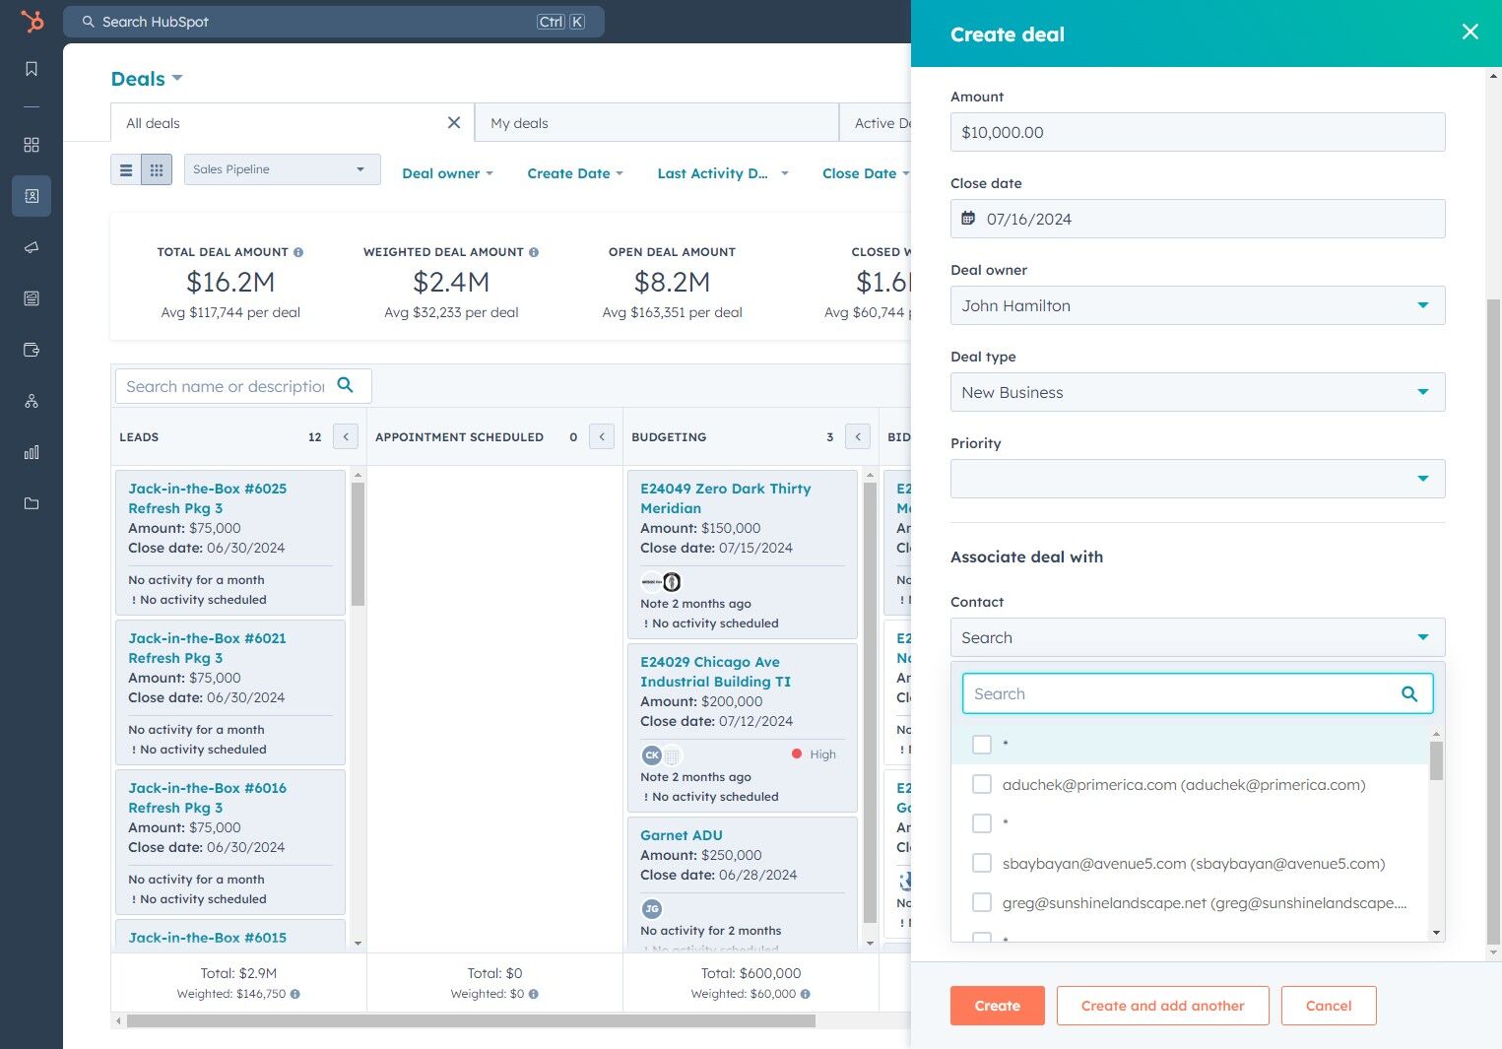
Task: Click the Amount field showing $10,000.00
Action: pyautogui.click(x=1198, y=132)
